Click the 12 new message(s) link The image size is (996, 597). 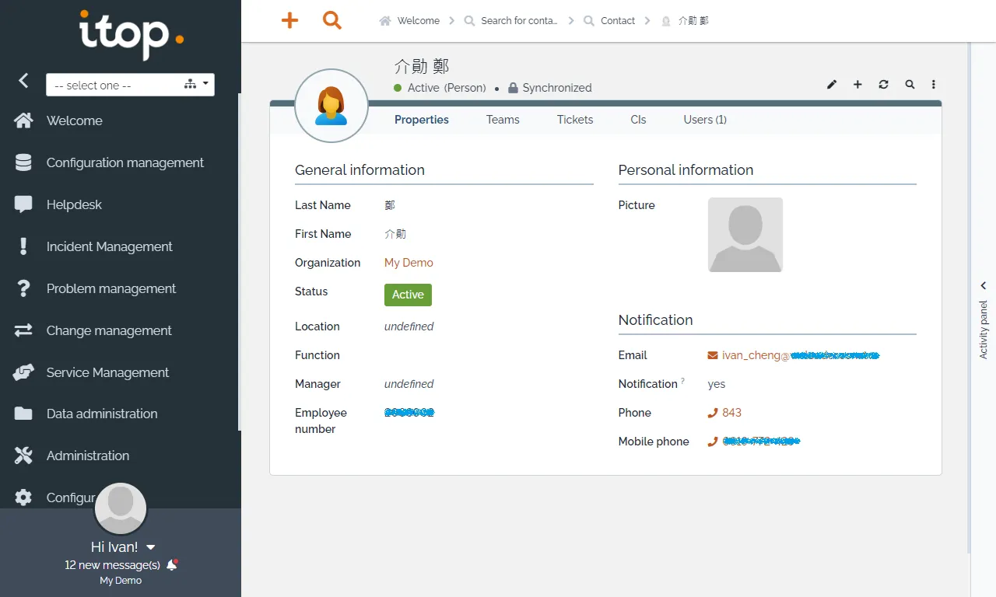pyautogui.click(x=112, y=565)
